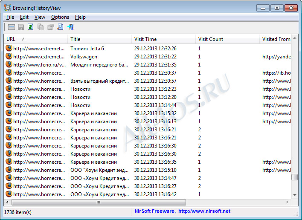The height and width of the screenshot is (220, 302).
Task: Sort by Title column header
Action: [99, 39]
